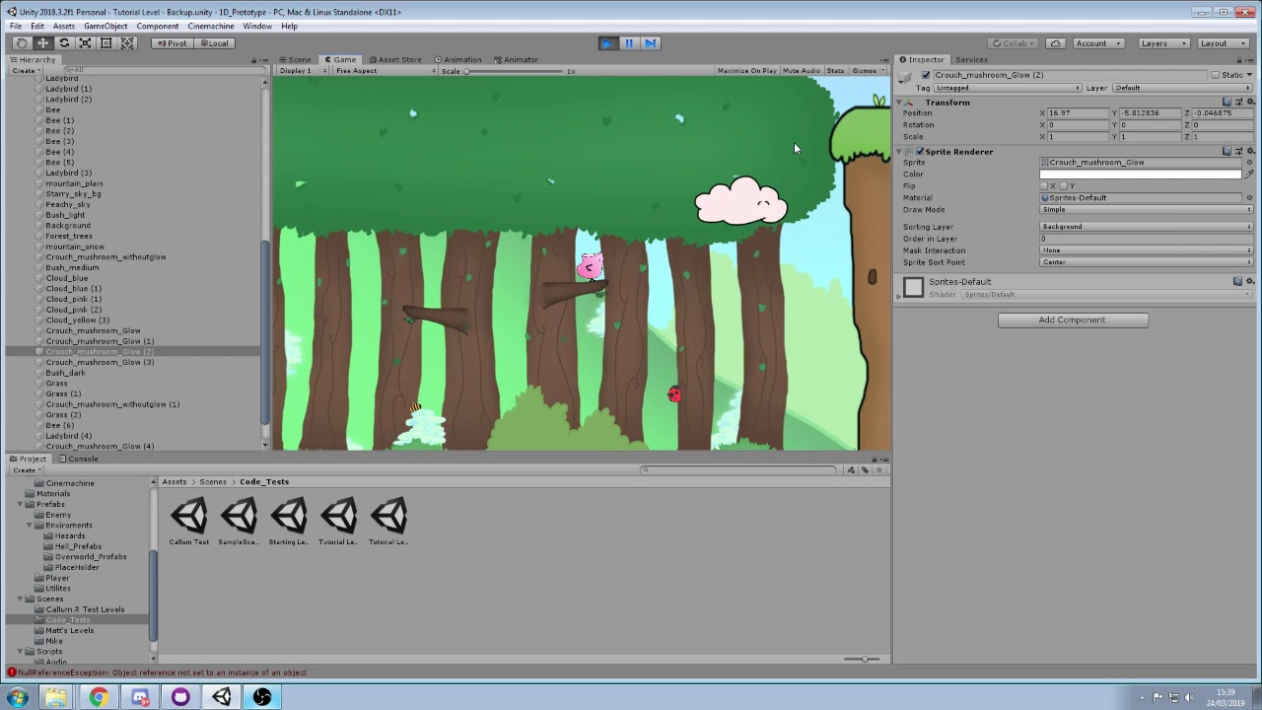Open the Tag dropdown
Screen dimensions: 1262x710
point(1007,88)
